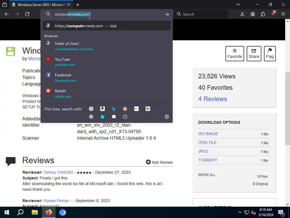Open the TORRENT download option
The width and height of the screenshot is (290, 218).
pos(208,160)
